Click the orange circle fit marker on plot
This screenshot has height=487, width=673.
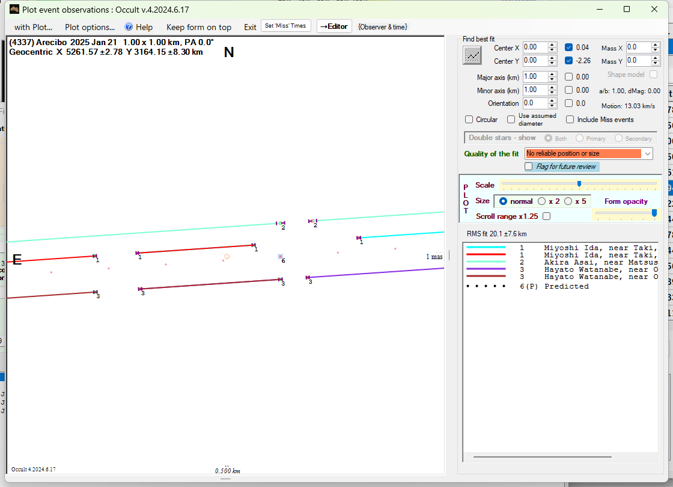(227, 257)
